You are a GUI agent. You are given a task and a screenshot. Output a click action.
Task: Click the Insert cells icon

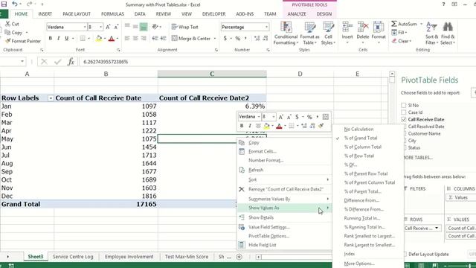point(347,28)
